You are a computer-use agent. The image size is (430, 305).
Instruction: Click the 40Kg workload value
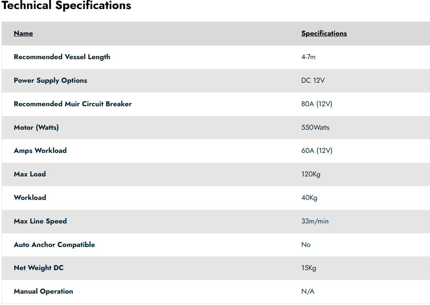pyautogui.click(x=309, y=198)
